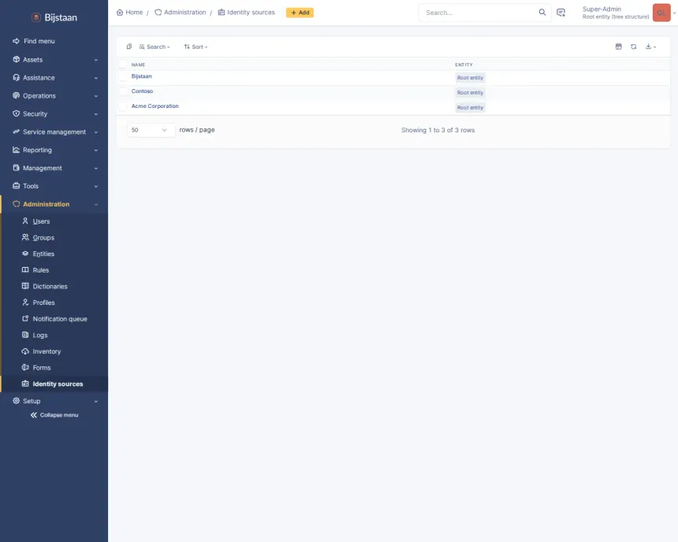The height and width of the screenshot is (542, 678).
Task: Expand the Assets menu chevron
Action: [x=96, y=60]
